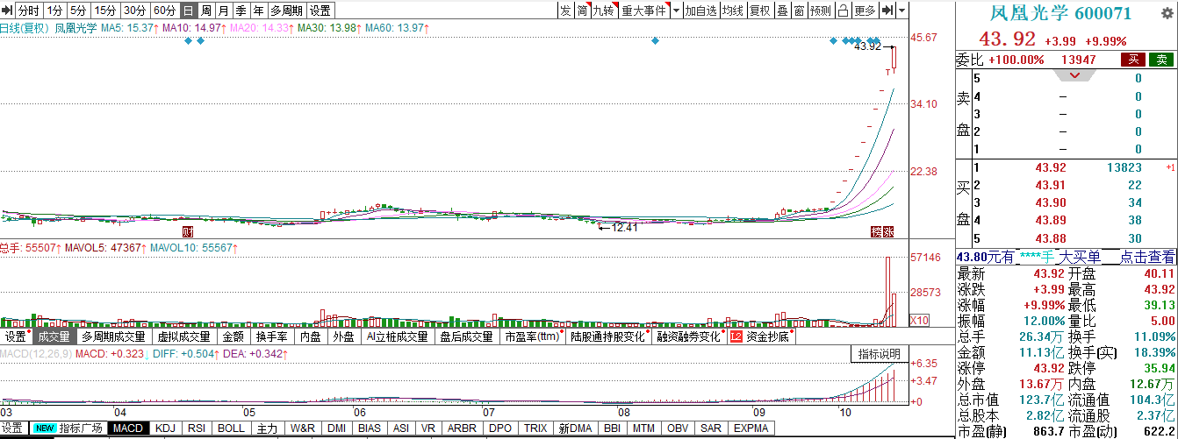This screenshot has height=439, width=1178.
Task: Click the red 买 buy button
Action: tap(1133, 60)
